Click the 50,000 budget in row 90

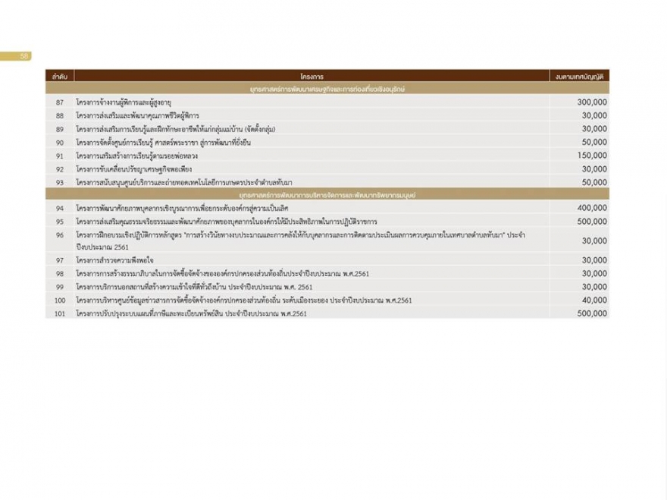tap(594, 142)
